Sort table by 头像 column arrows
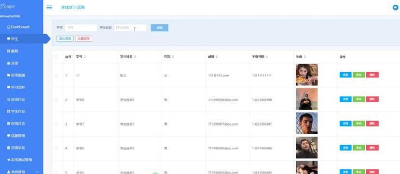 [x=305, y=57]
